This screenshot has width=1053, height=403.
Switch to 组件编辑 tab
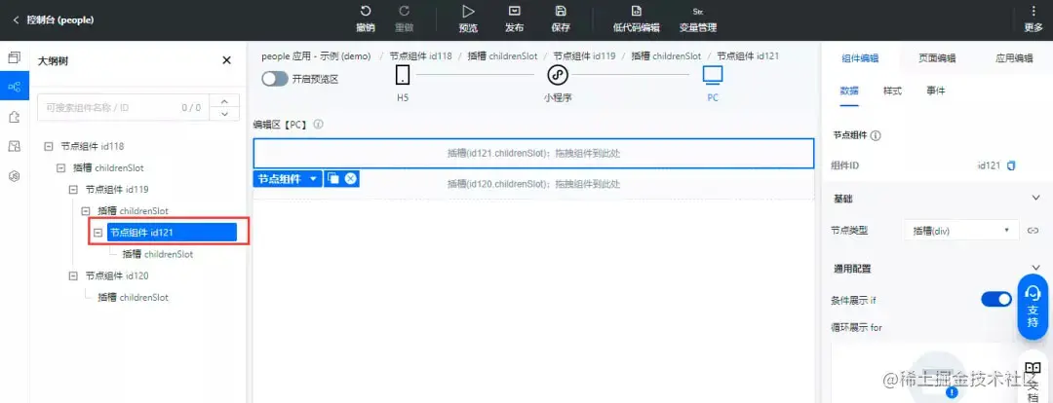click(860, 58)
